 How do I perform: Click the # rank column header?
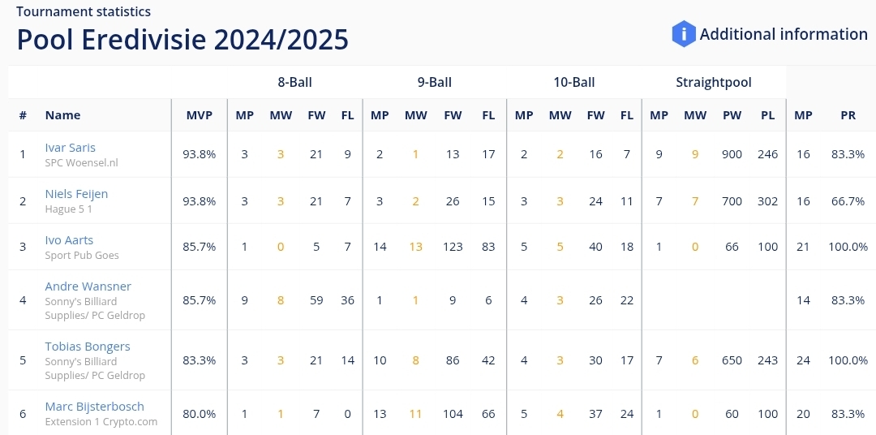(23, 115)
